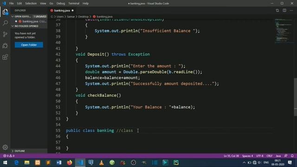297x167 pixels.
Task: Open the Extensions view icon
Action: tap(5, 57)
